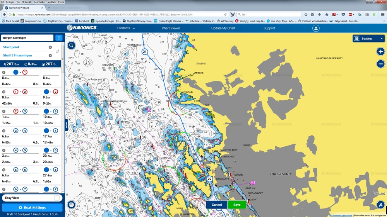The width and height of the screenshot is (387, 217).
Task: Delete route leg waypoint 3 to 4
Action: coord(4,131)
